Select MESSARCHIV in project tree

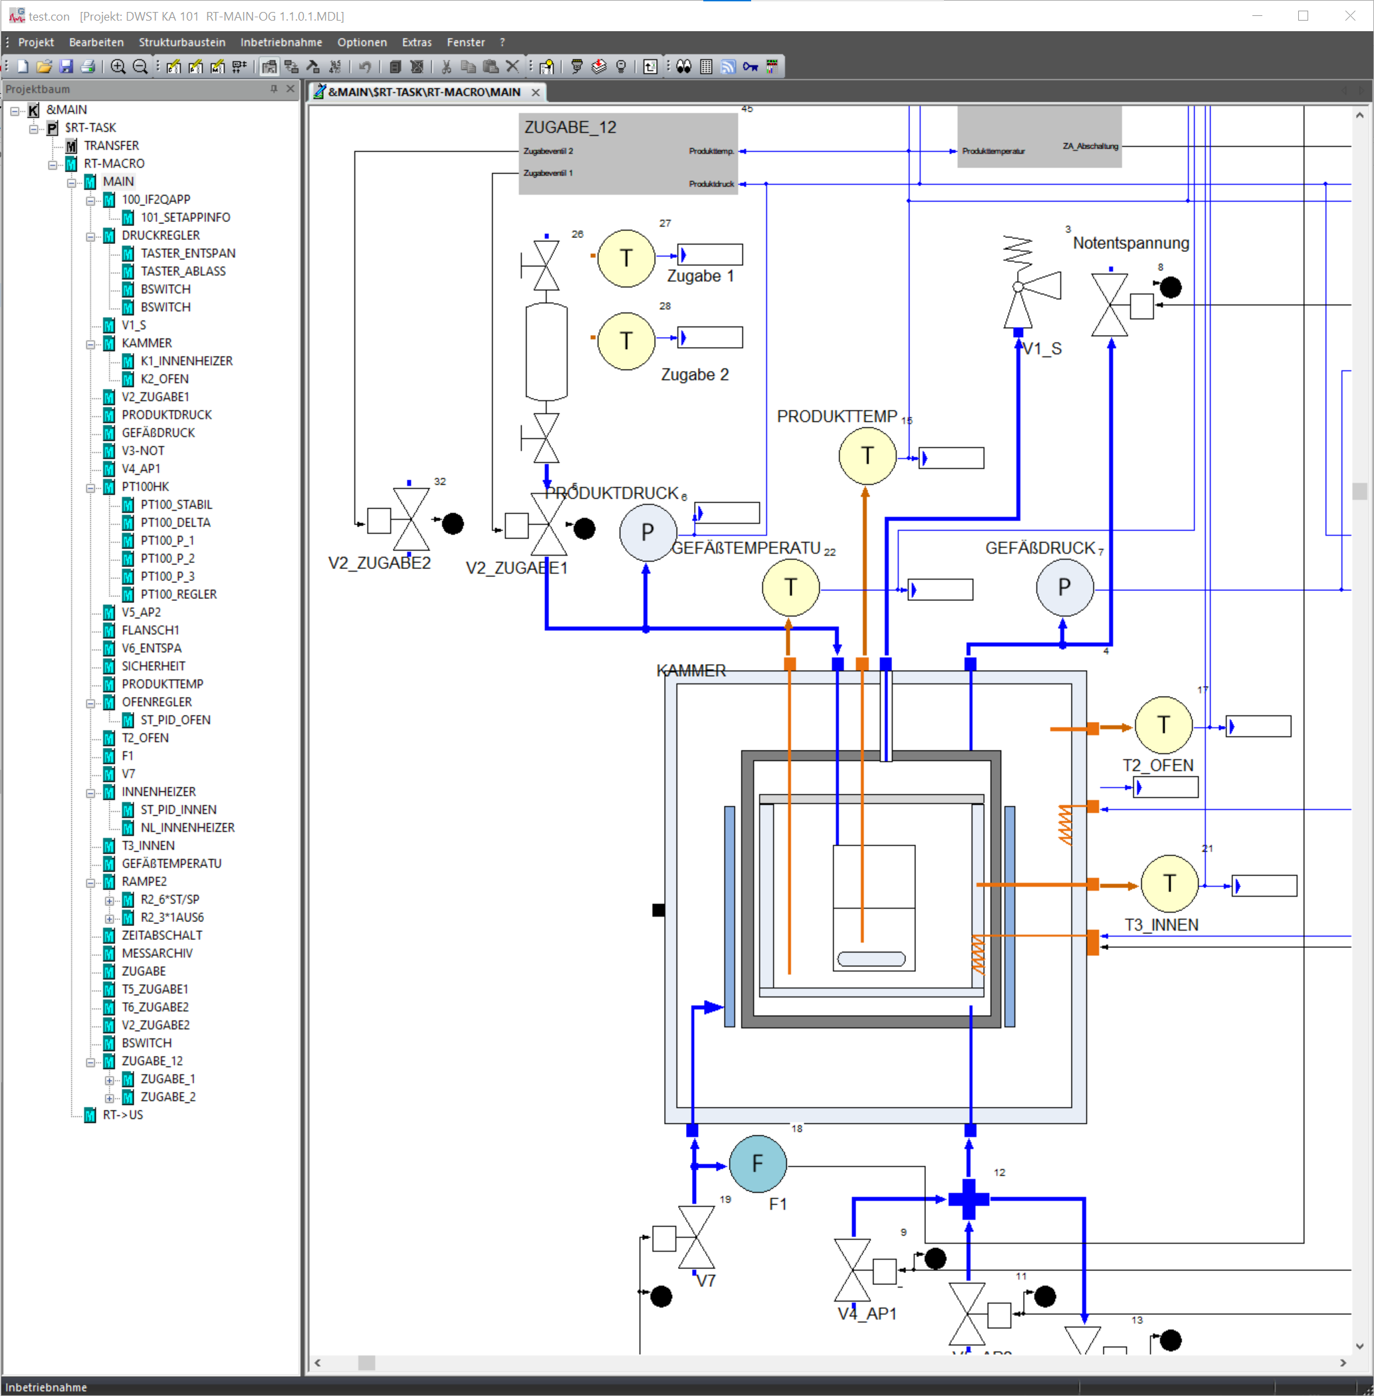coord(157,953)
